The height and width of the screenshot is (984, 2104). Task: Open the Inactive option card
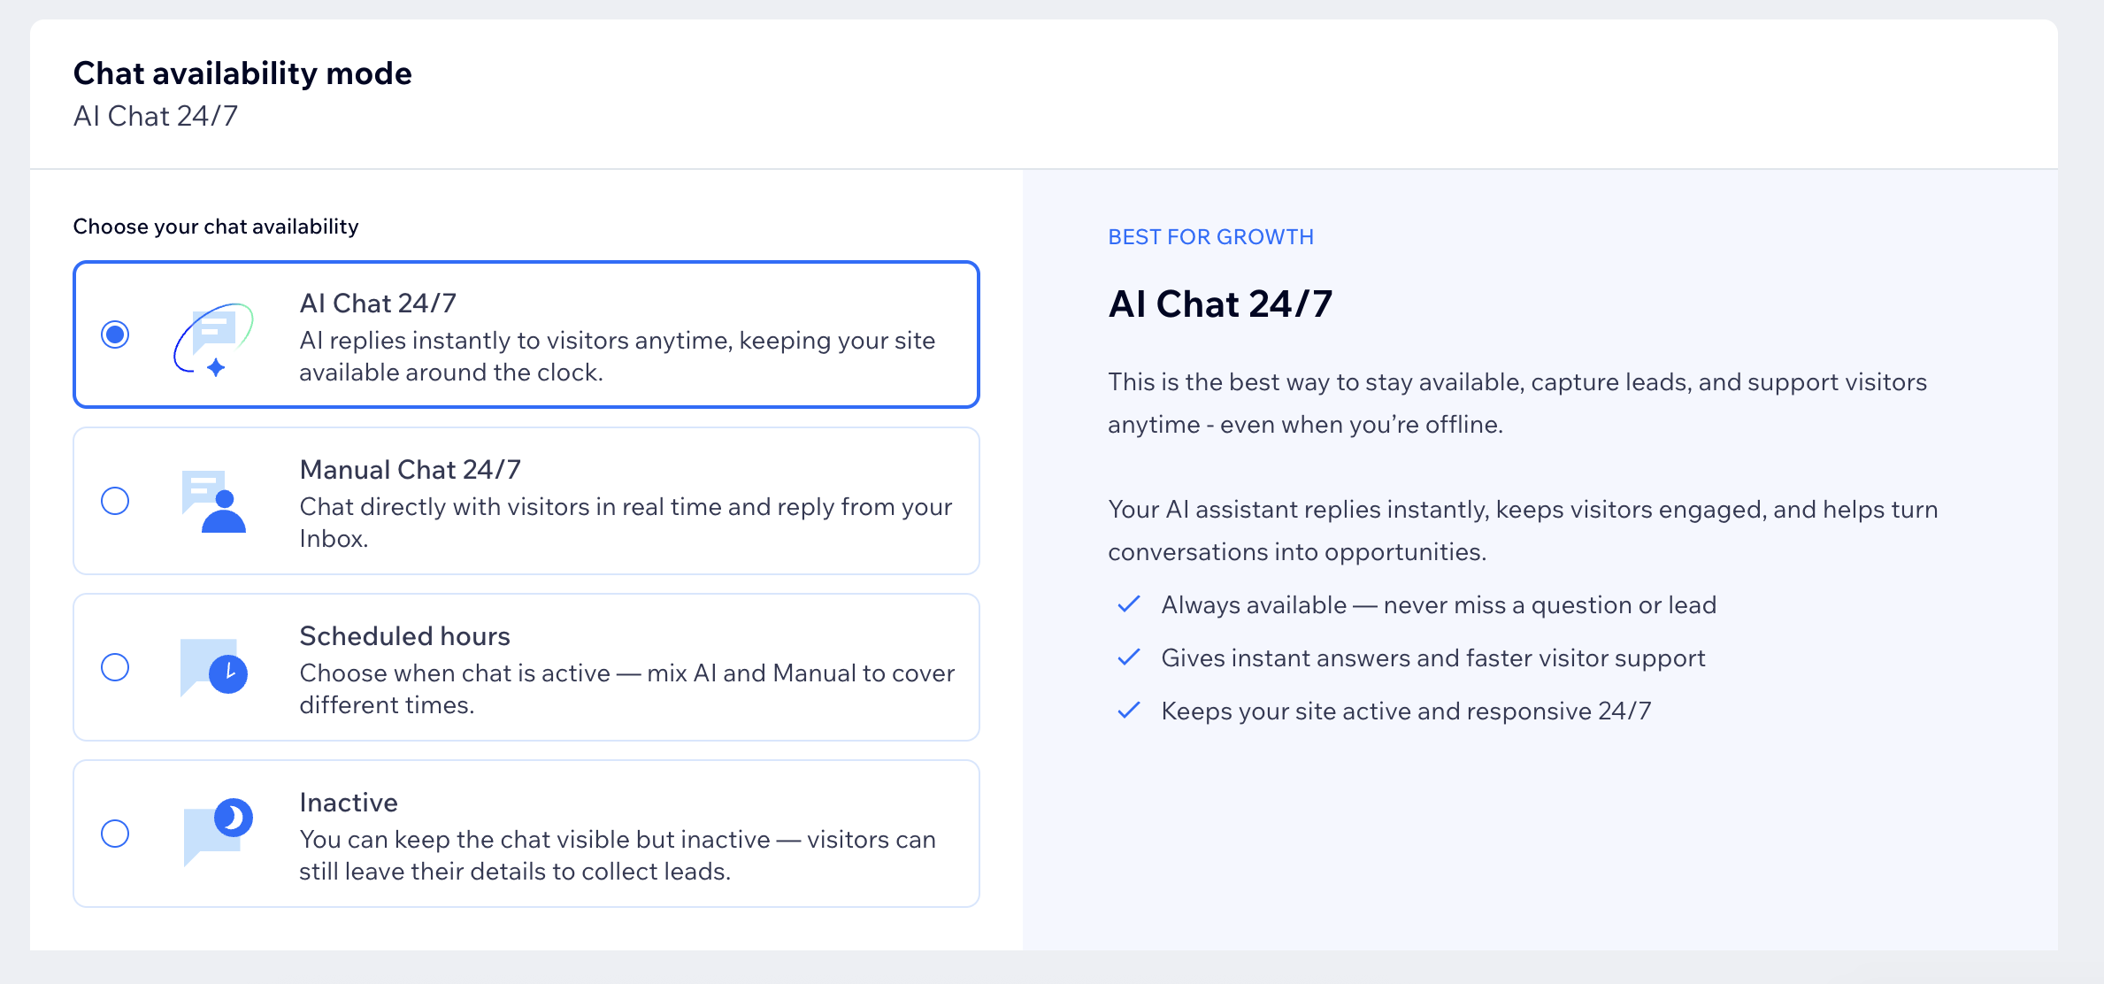(x=526, y=833)
